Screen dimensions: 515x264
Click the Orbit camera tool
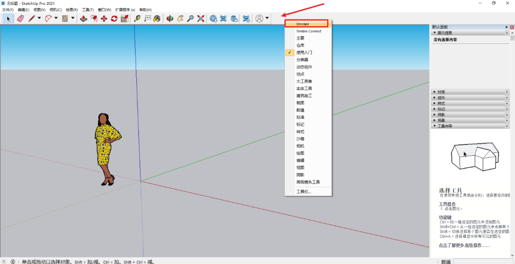170,19
